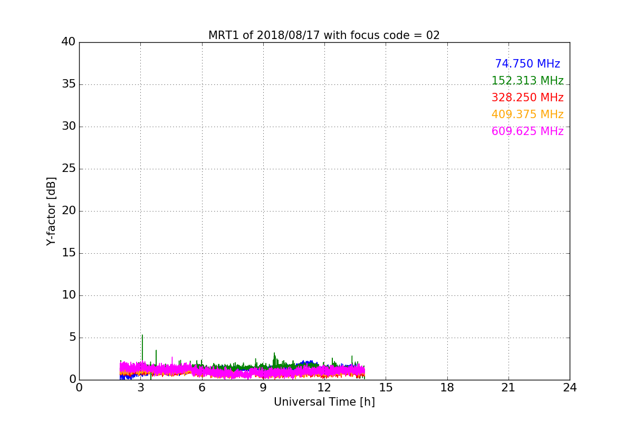
Task: Click the plot title mentioning MRT1 2018/08/17
Action: coord(324,35)
